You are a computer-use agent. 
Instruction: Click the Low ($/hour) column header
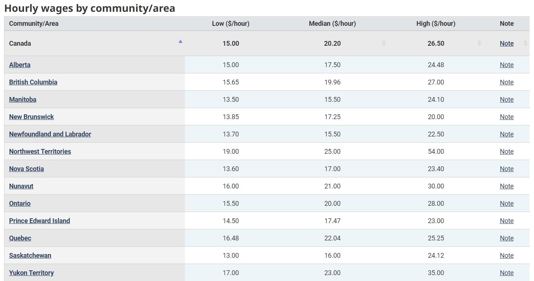tap(231, 23)
